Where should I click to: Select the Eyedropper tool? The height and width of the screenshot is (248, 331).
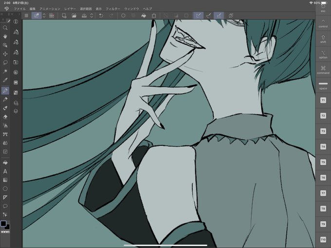[5, 80]
